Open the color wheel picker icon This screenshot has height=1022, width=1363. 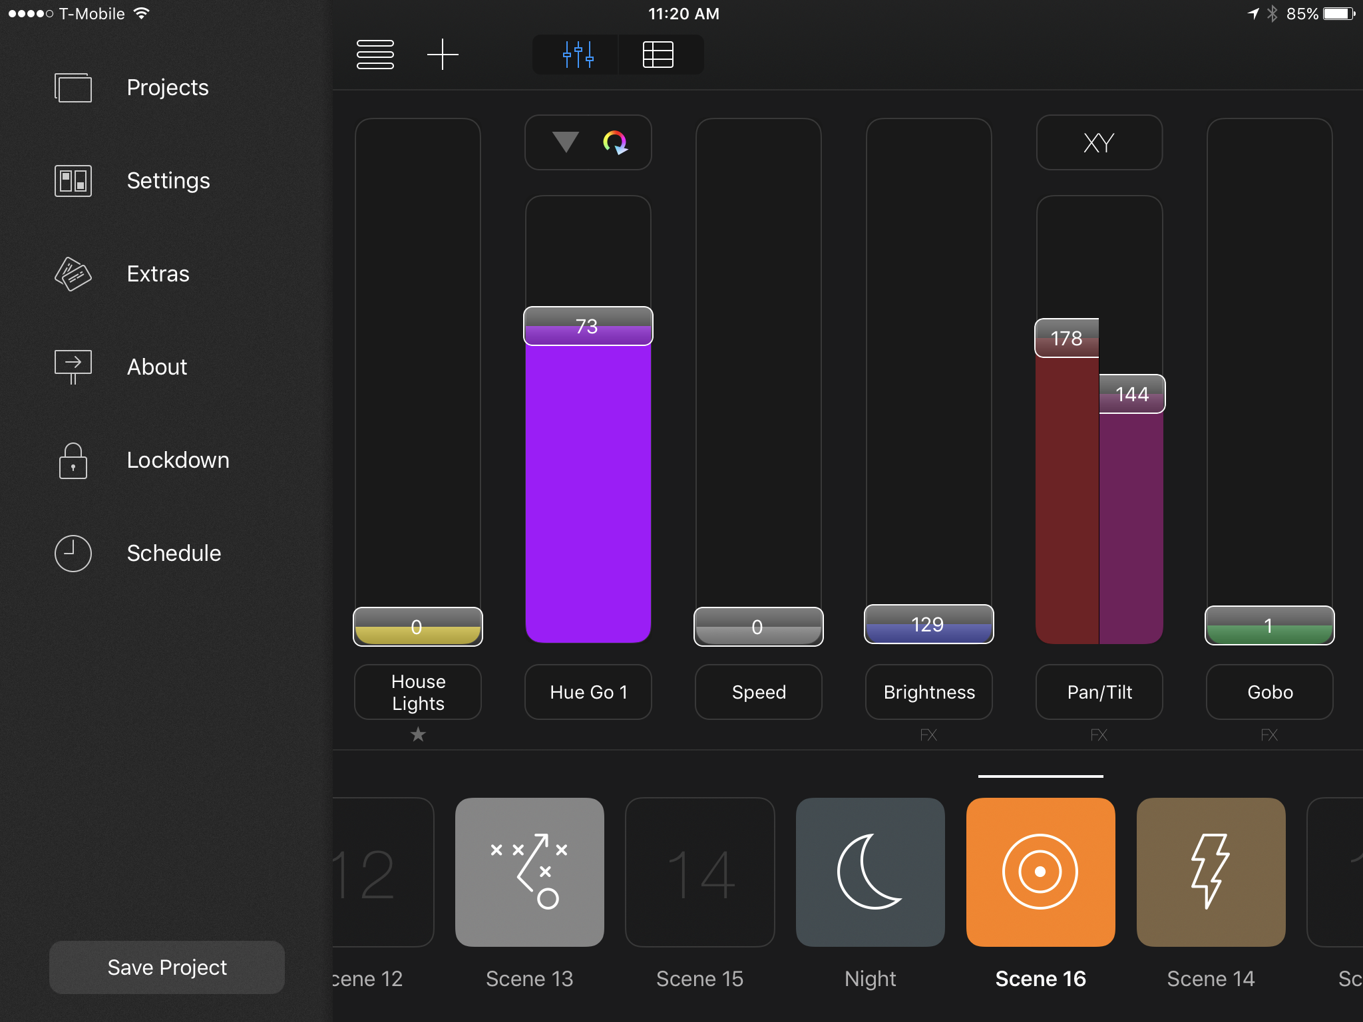[x=615, y=142]
